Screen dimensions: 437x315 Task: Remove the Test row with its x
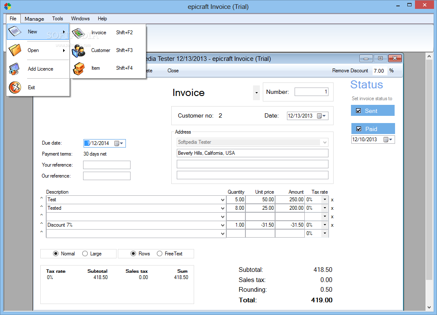(332, 200)
